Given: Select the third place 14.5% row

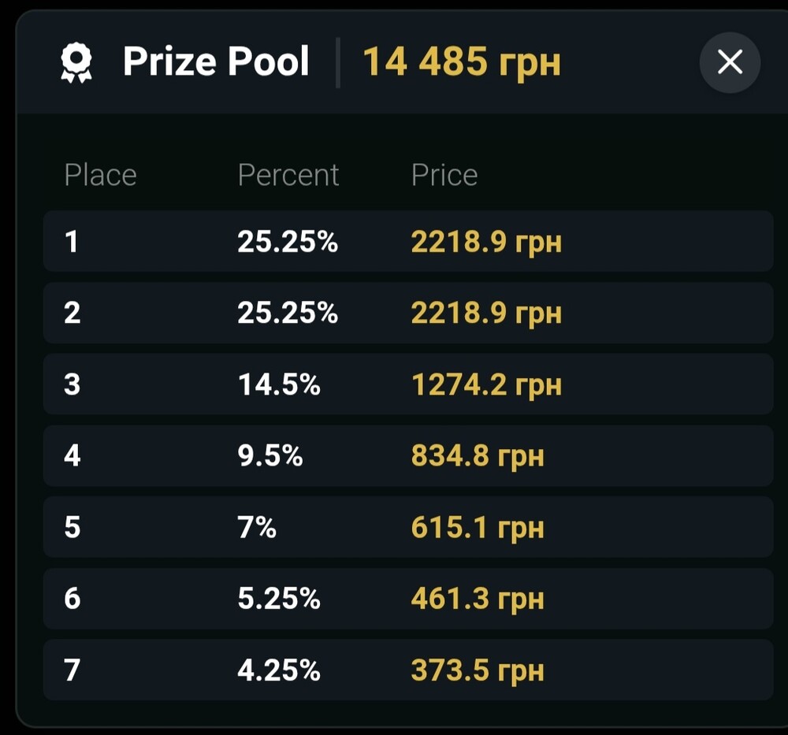Looking at the screenshot, I should point(408,384).
